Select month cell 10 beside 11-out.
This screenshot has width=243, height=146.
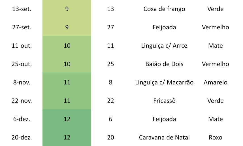pyautogui.click(x=67, y=45)
